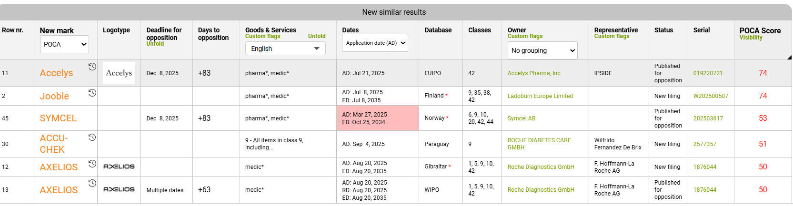
Task: Unfold the Deadline for opposition column
Action: click(x=155, y=44)
